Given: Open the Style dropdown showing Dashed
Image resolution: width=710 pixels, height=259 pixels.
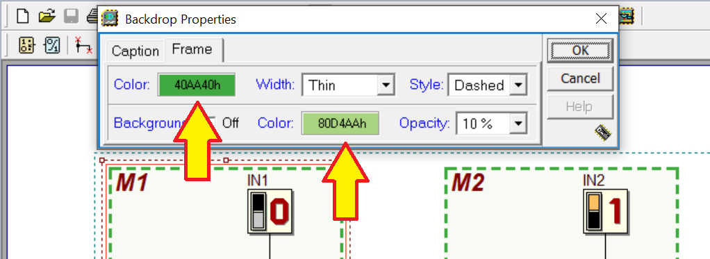Looking at the screenshot, I should (x=487, y=85).
